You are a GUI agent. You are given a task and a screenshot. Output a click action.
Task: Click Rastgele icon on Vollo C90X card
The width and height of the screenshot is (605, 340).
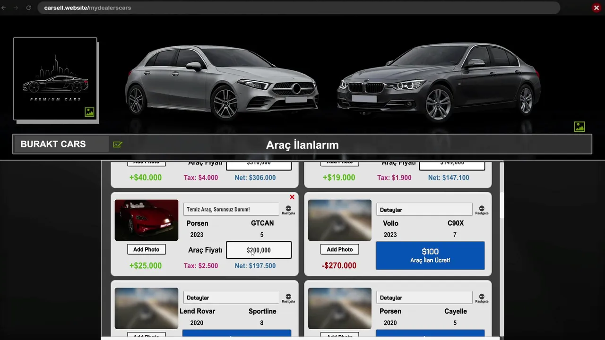pyautogui.click(x=482, y=210)
